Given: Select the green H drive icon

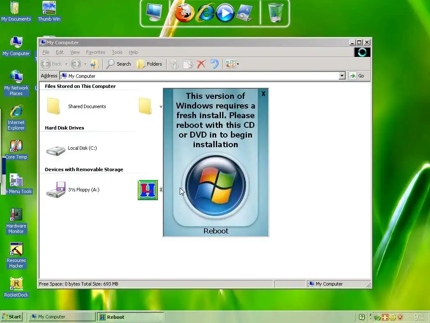Looking at the screenshot, I should [x=148, y=190].
